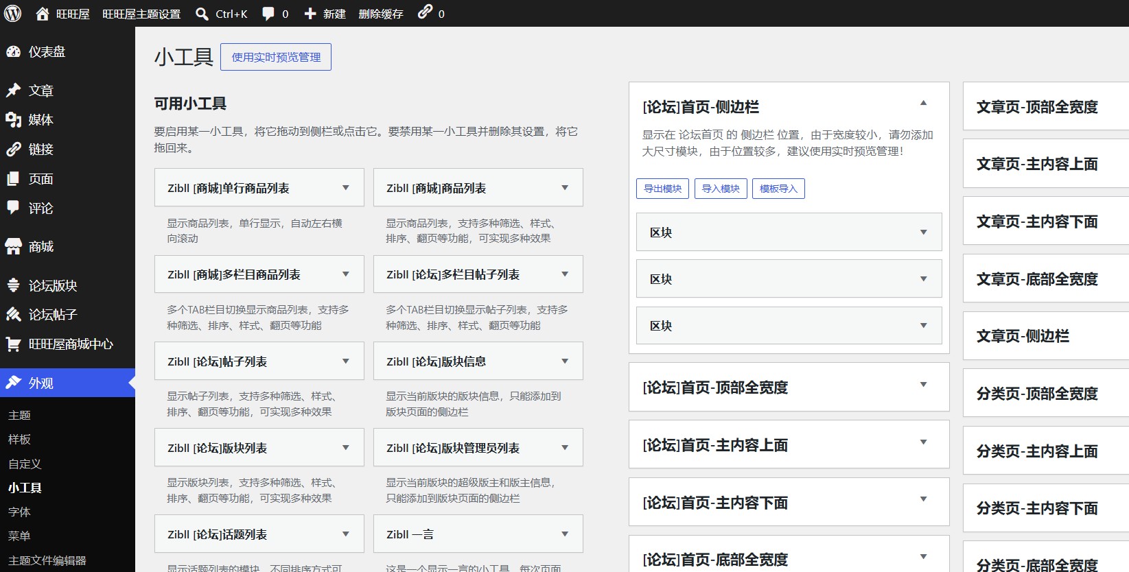
Task: Collapse the [论坛]首页-侧边栏 panel
Action: pos(924,104)
